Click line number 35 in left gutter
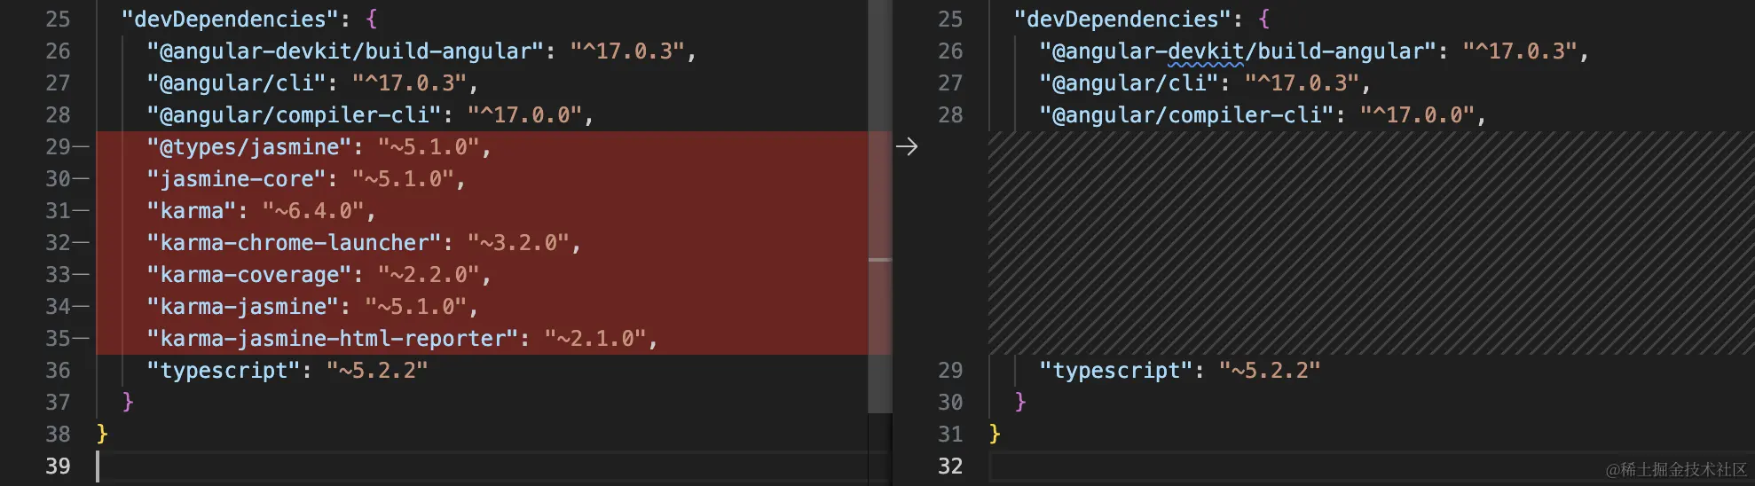Viewport: 1755px width, 486px height. (x=58, y=338)
